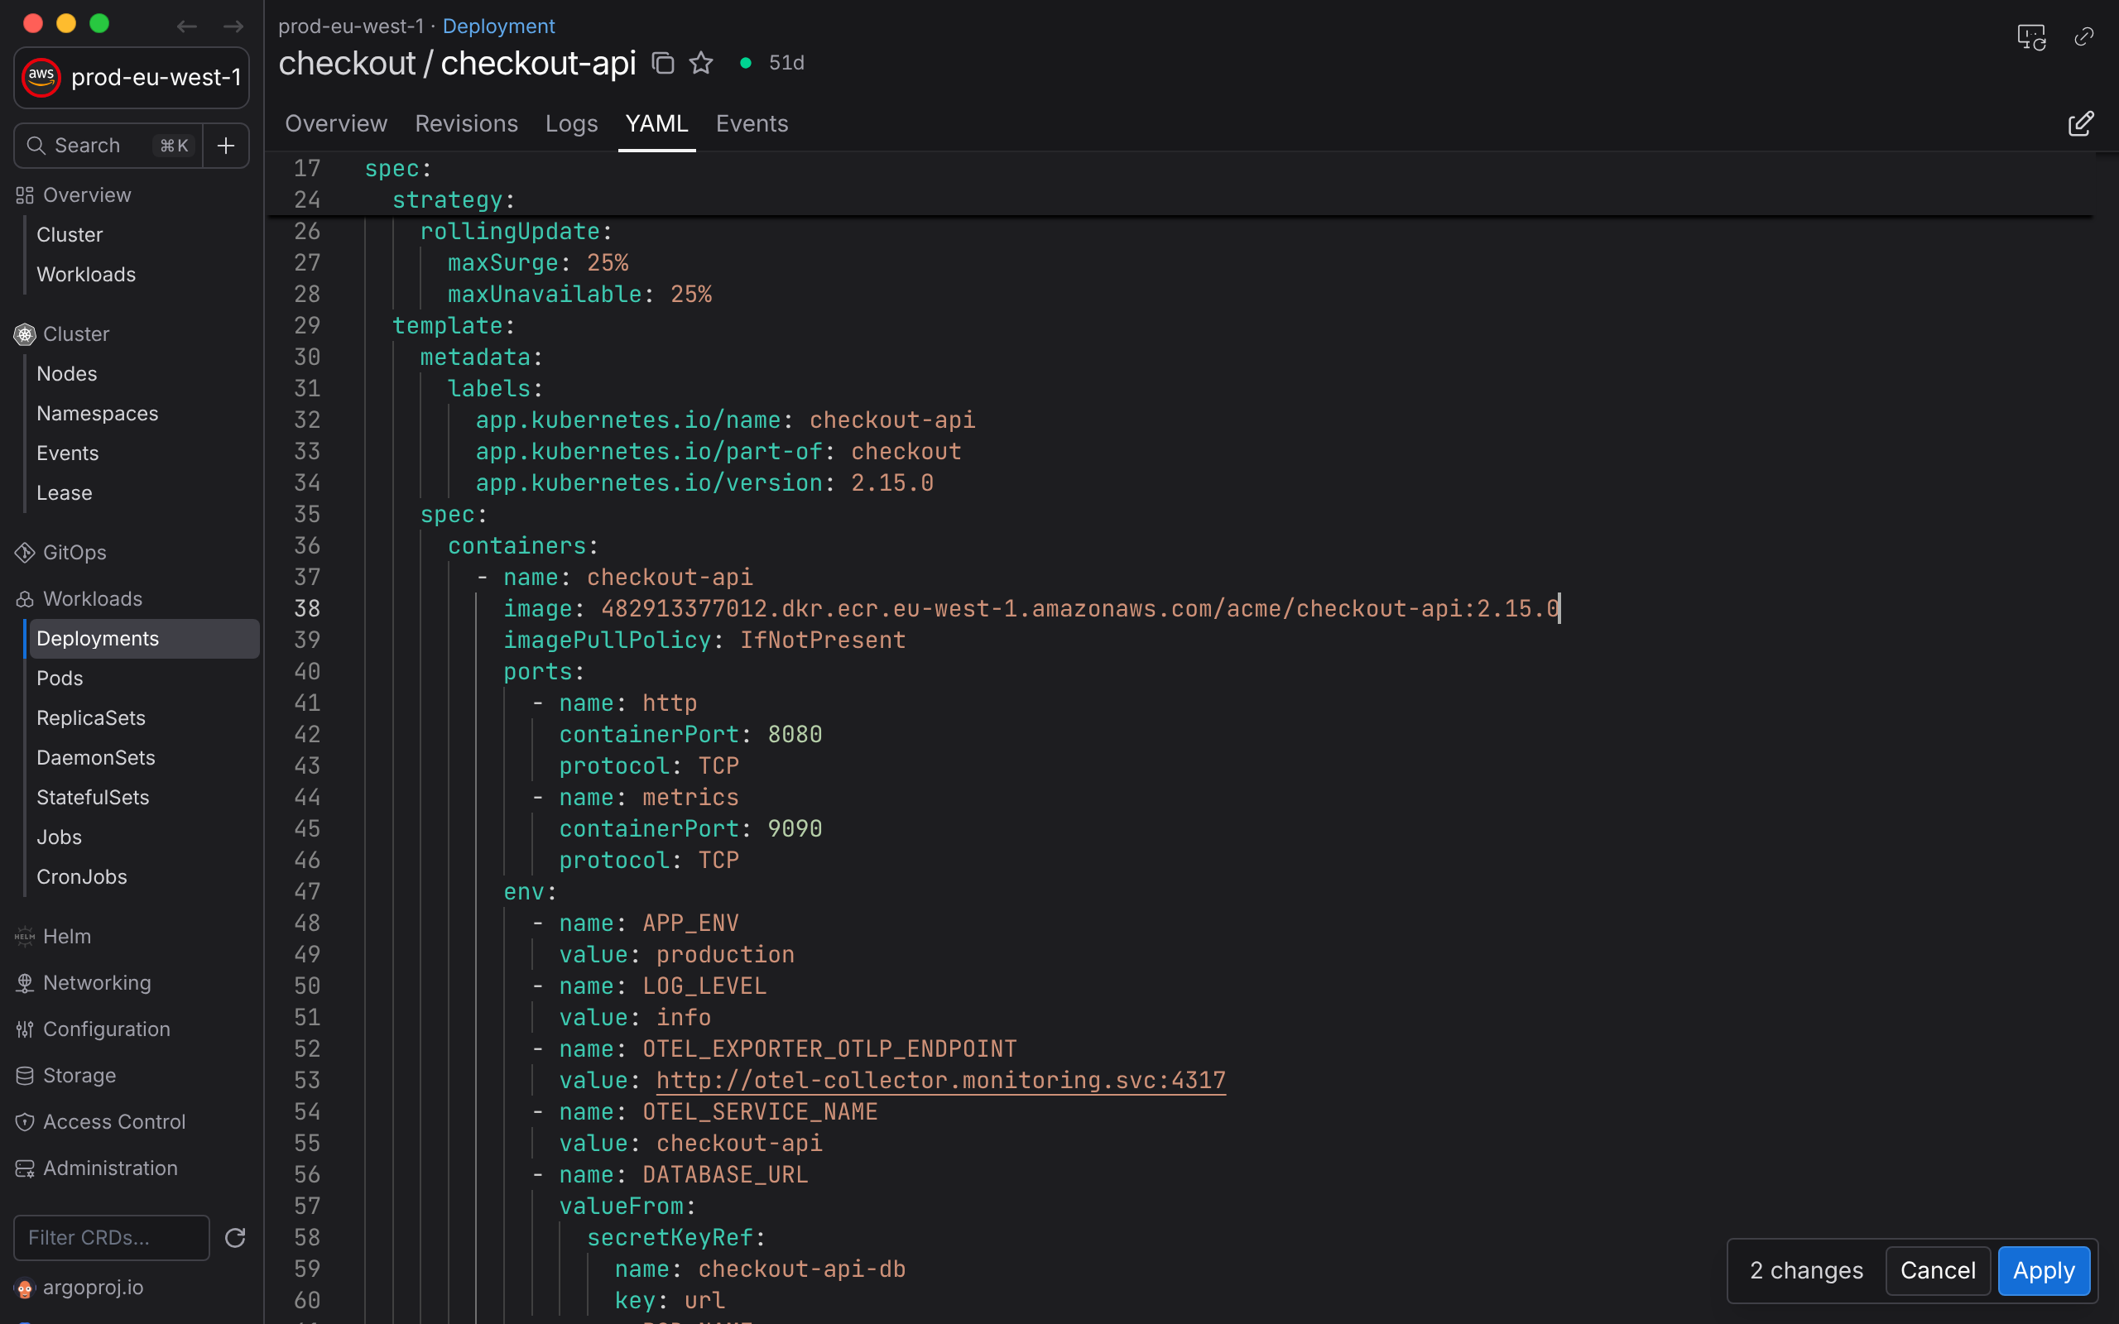Add a new item with the plus button
The width and height of the screenshot is (2119, 1324).
tap(226, 146)
